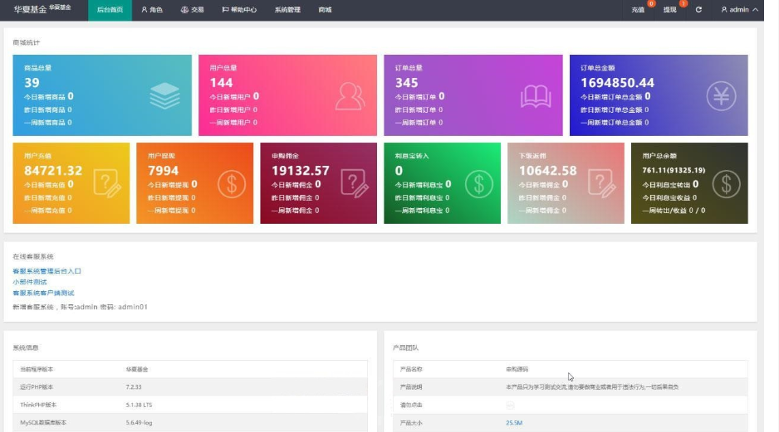
Task: Click the edit note icon on 下级返佣 card
Action: coord(601,183)
